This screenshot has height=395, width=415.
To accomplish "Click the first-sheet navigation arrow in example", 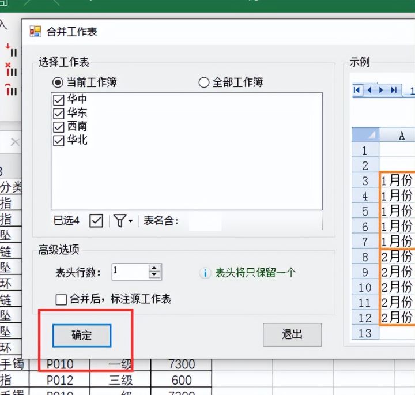I will [357, 91].
